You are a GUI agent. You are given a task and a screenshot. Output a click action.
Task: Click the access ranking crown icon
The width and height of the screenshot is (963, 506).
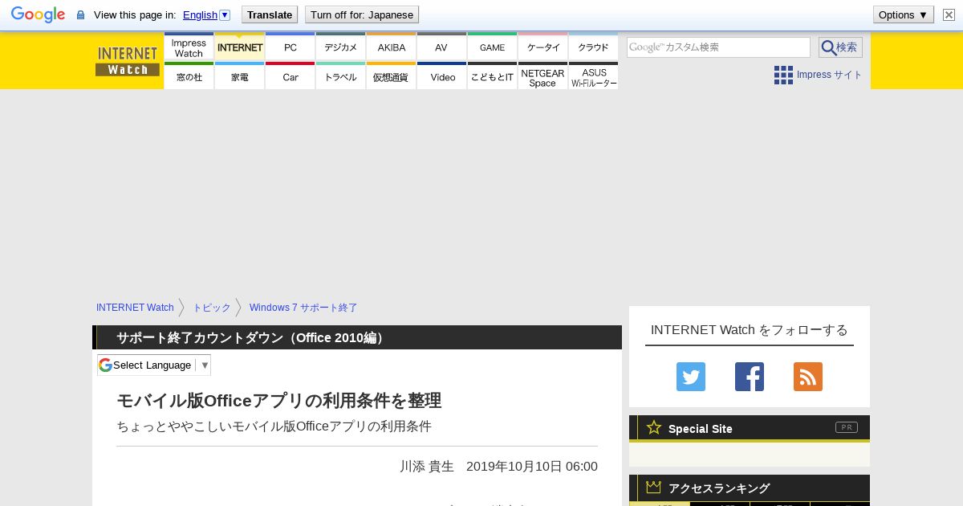coord(653,487)
